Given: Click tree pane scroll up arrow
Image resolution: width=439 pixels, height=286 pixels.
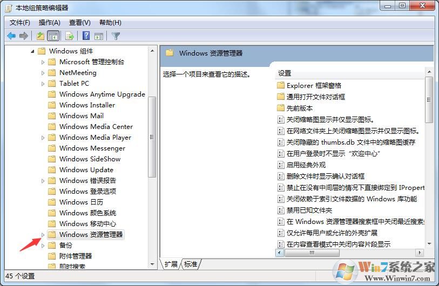Looking at the screenshot, I should (x=152, y=51).
